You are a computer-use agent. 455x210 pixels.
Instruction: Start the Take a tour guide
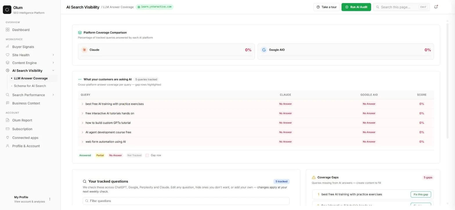click(326, 7)
